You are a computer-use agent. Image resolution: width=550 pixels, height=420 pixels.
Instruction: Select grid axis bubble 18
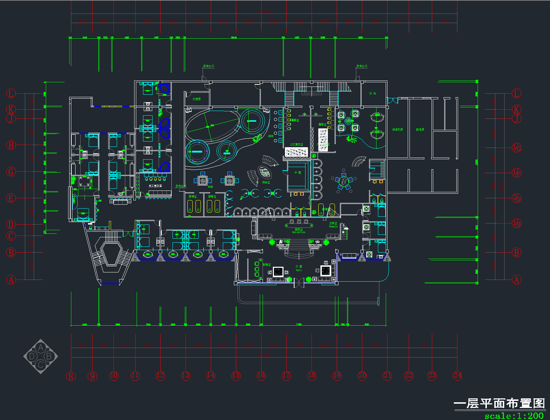pyautogui.click(x=312, y=375)
